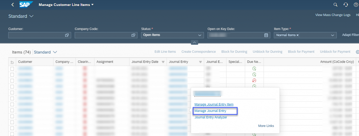Click Block for Dunning
The height and width of the screenshot is (136, 359).
pos(234,52)
